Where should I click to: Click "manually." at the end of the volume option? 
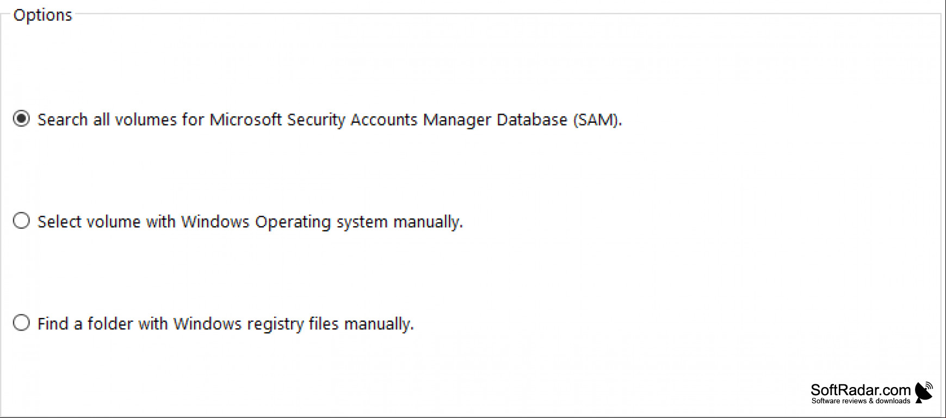(x=428, y=222)
